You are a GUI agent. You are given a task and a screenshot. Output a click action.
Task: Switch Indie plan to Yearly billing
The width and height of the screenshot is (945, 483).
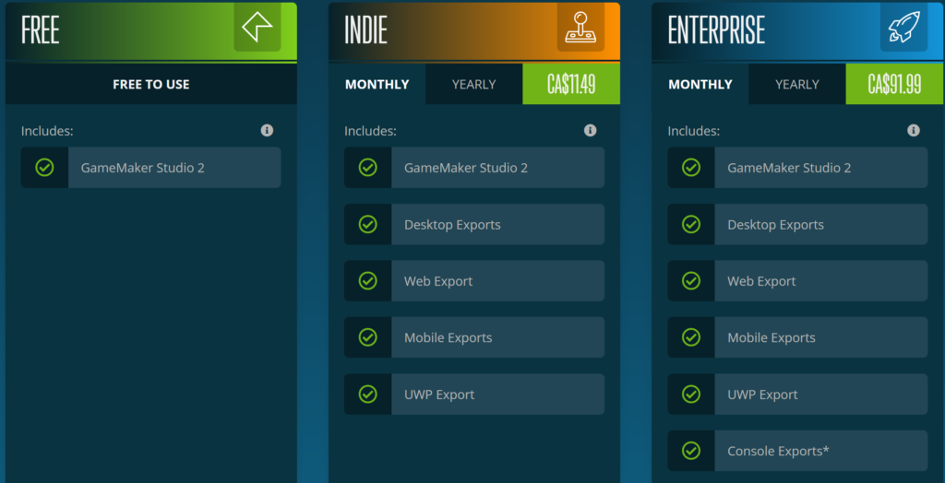pos(473,84)
